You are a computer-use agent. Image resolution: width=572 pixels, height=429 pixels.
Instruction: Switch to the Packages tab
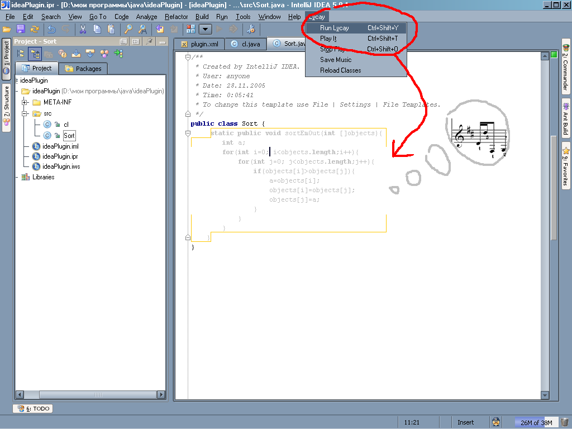click(83, 69)
